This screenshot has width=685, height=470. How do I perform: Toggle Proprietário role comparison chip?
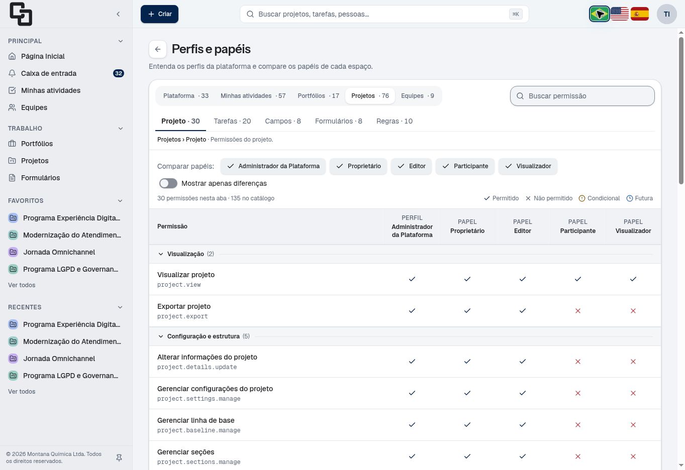(x=358, y=166)
